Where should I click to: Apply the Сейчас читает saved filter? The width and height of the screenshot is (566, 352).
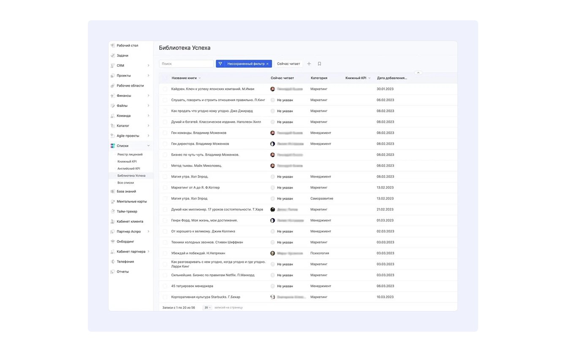[288, 64]
